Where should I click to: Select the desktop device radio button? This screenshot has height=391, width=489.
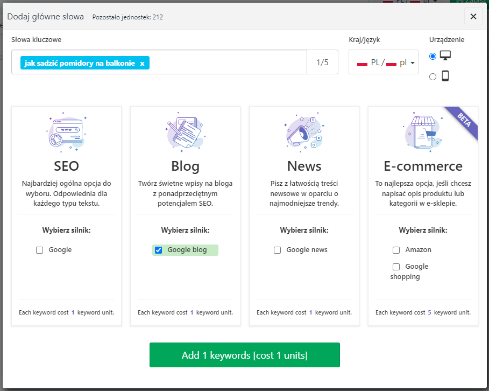click(x=433, y=56)
